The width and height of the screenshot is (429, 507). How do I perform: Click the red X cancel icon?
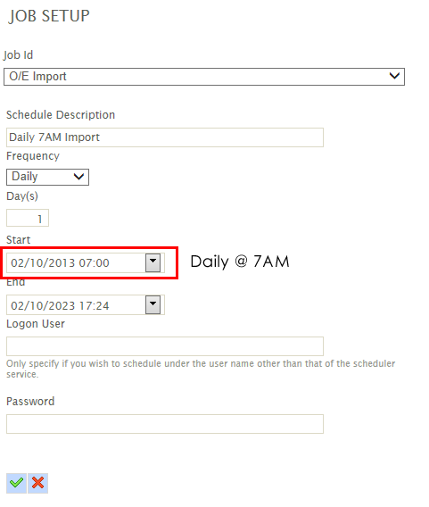tap(37, 483)
